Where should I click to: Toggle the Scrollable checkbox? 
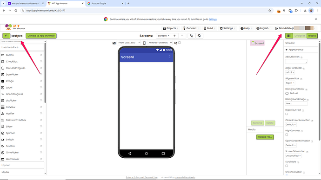point(287,166)
